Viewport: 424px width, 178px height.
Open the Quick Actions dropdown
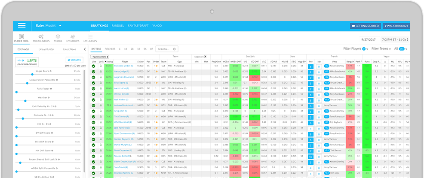[x=100, y=57]
